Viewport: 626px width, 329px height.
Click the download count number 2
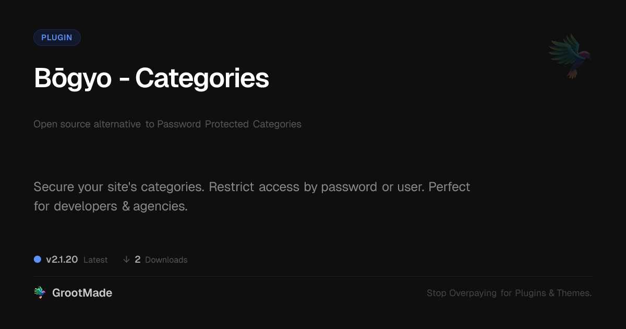[138, 260]
